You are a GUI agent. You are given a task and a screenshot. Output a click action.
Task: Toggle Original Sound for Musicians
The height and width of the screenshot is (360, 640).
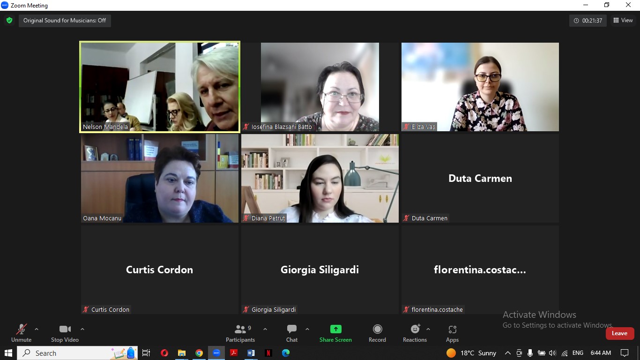65,21
